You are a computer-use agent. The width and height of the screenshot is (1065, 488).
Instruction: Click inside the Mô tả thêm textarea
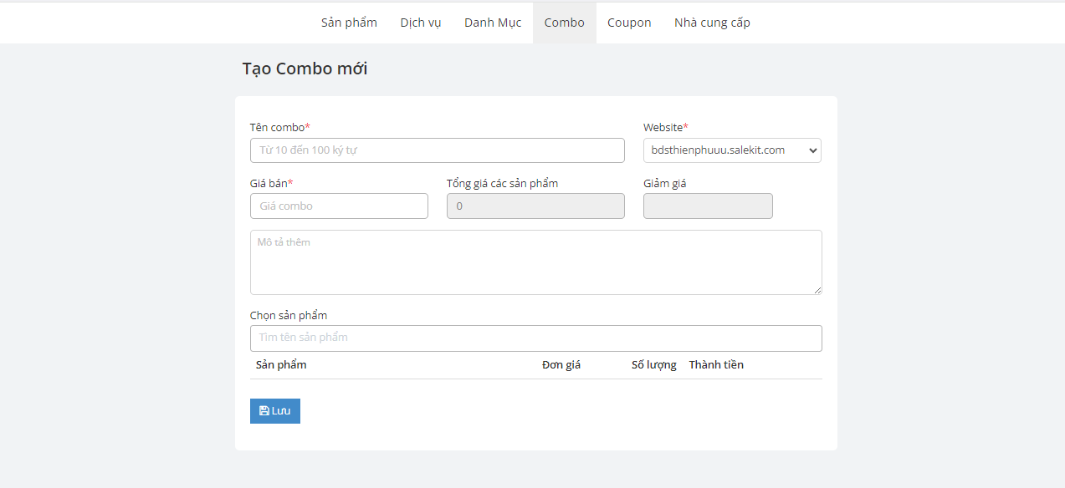(535, 262)
